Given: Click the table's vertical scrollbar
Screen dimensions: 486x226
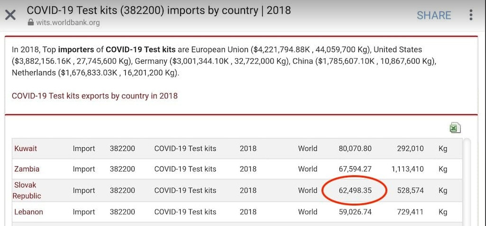Looking at the screenshot, I should pos(468,180).
